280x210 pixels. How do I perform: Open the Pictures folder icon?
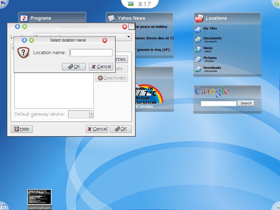coord(198,59)
